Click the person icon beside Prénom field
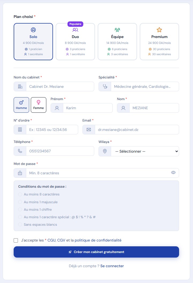Screen dimensions: 193x283 (x=57, y=108)
